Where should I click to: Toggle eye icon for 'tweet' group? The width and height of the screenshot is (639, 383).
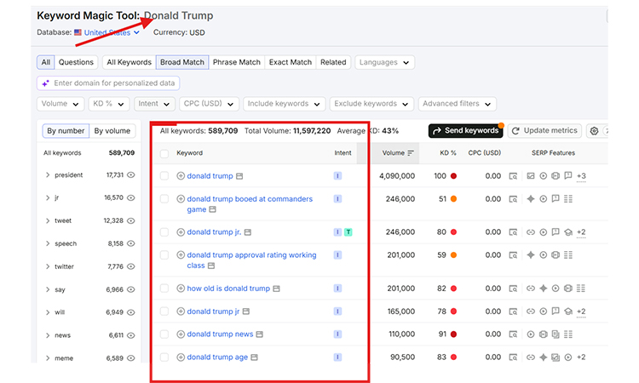pos(131,220)
